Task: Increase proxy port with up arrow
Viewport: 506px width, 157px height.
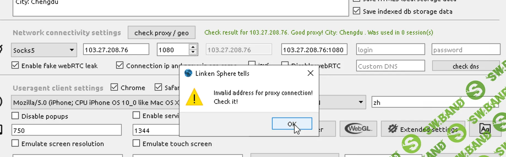Action: (193, 47)
